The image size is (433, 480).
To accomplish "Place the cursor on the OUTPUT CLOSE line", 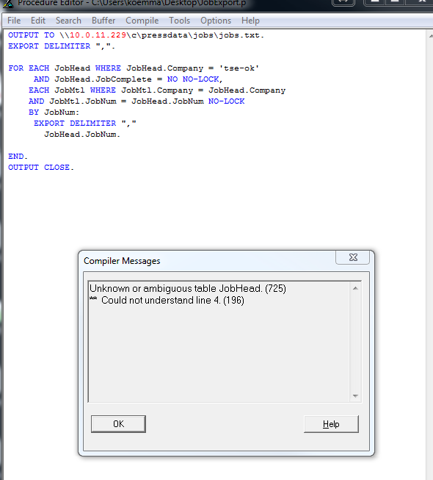I will [41, 168].
